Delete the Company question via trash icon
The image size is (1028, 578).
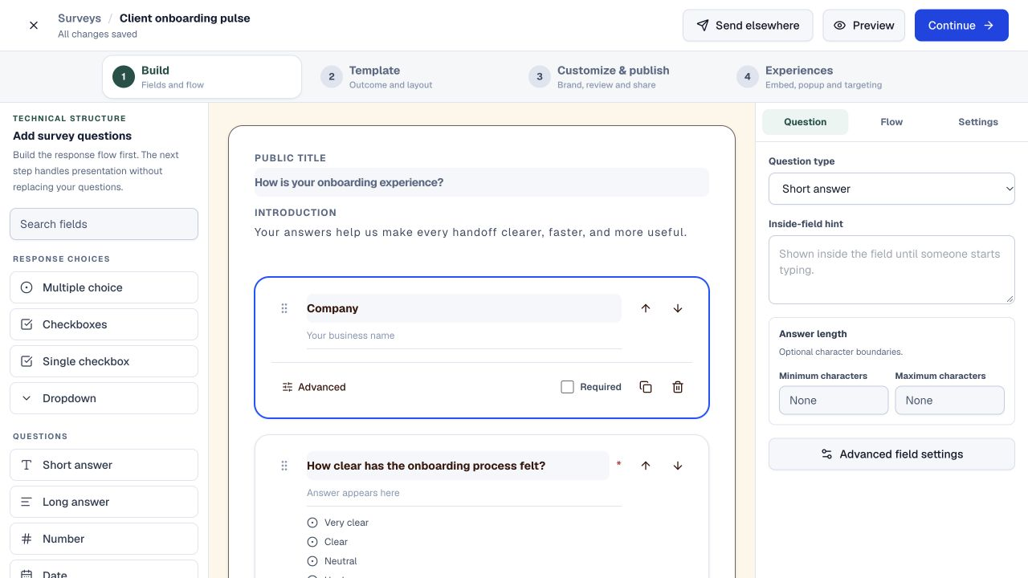(x=678, y=387)
